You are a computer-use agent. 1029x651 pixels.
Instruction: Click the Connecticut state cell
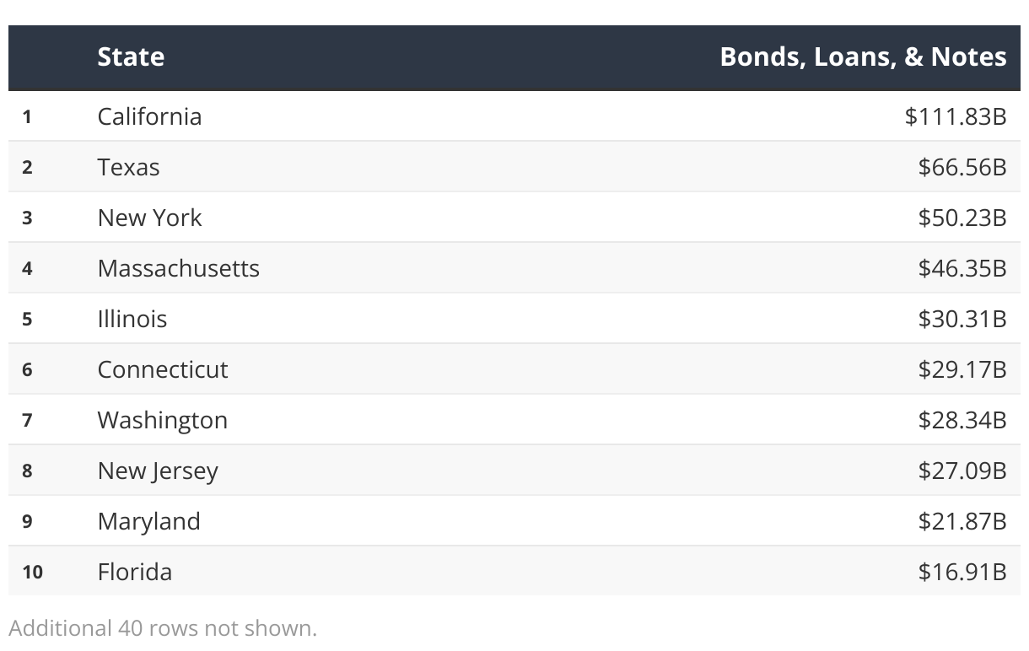tap(163, 369)
